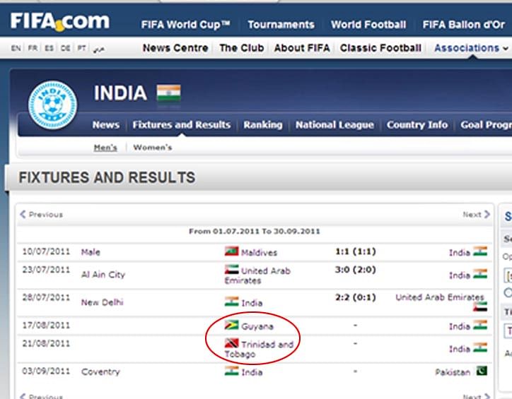Viewport: 512px width, 399px height.
Task: Click the Guyana flag icon
Action: click(x=231, y=326)
